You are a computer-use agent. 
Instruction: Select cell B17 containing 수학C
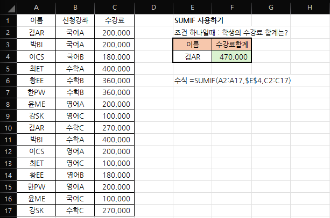click(75, 210)
